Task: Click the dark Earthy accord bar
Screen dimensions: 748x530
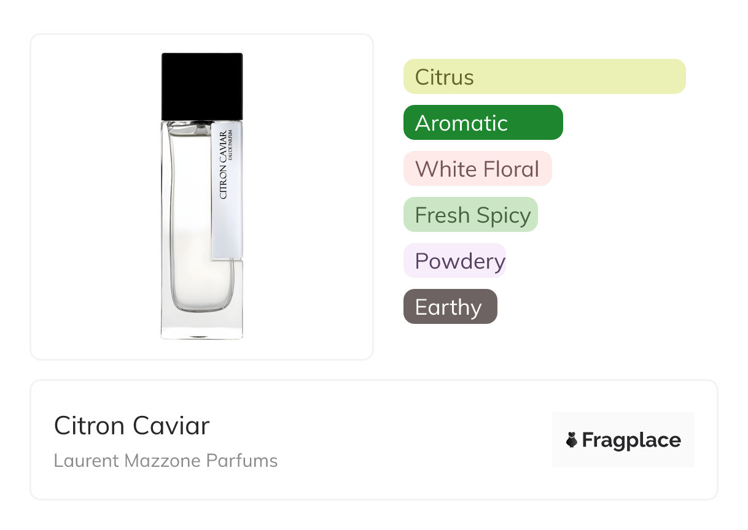Action: 450,307
